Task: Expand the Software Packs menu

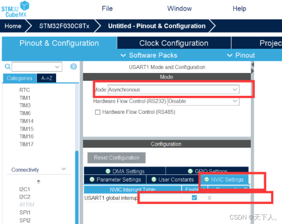Action: pyautogui.click(x=149, y=55)
